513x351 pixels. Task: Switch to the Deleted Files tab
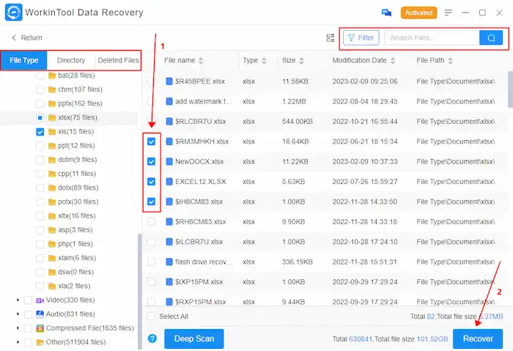pos(118,61)
